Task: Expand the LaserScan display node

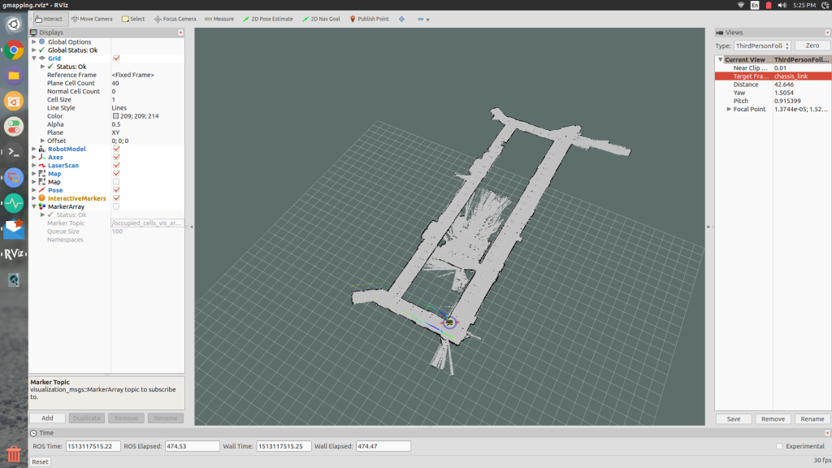Action: click(x=34, y=166)
